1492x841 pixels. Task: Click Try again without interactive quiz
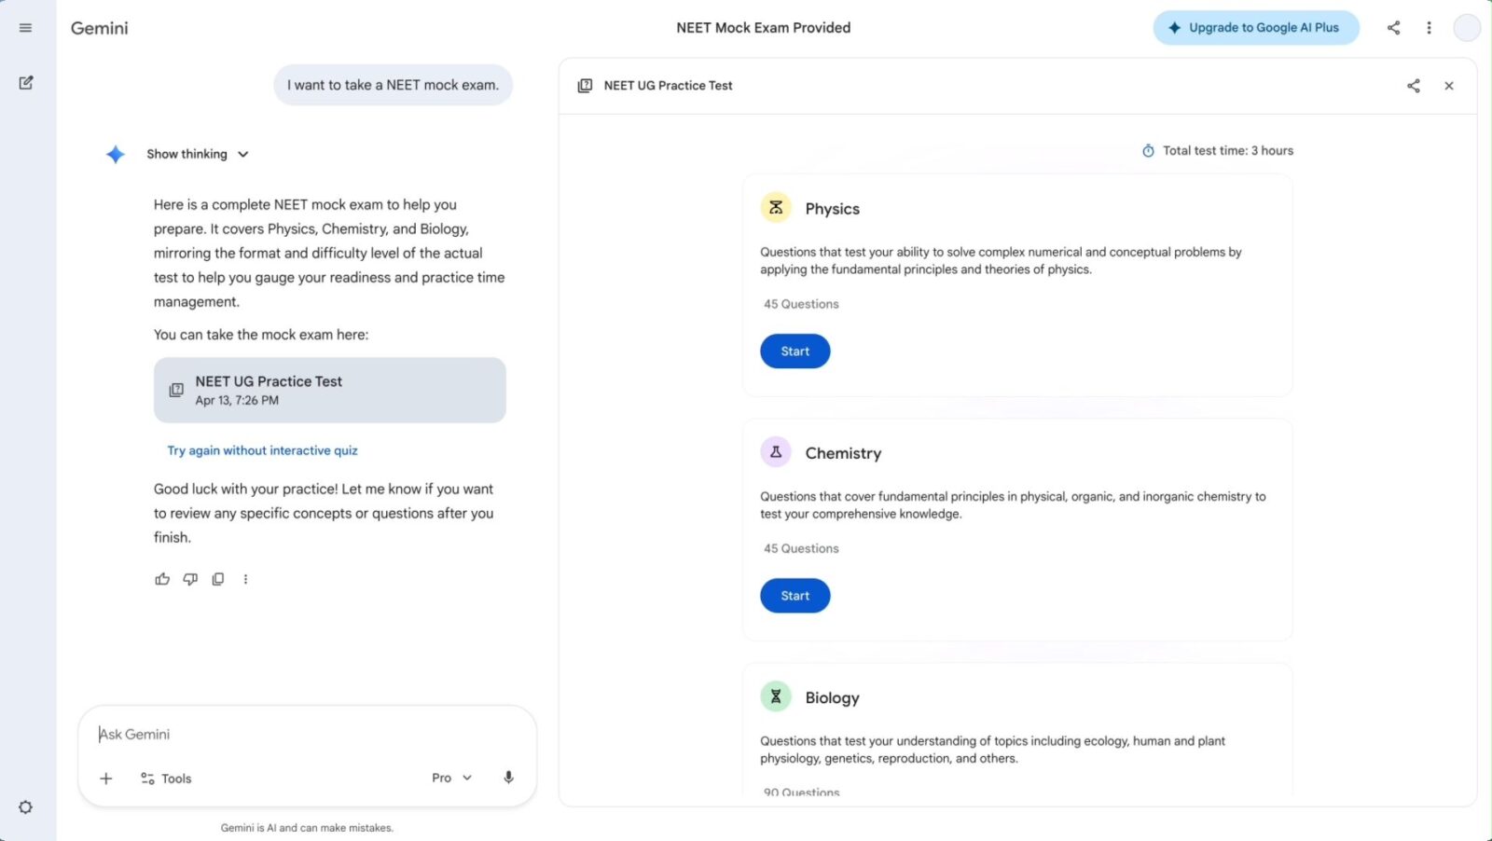coord(262,450)
